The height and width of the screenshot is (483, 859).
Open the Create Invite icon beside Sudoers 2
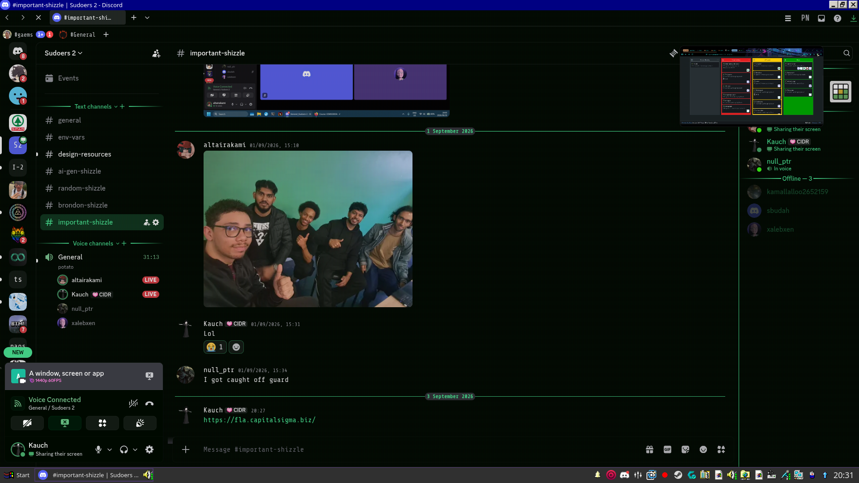point(156,53)
